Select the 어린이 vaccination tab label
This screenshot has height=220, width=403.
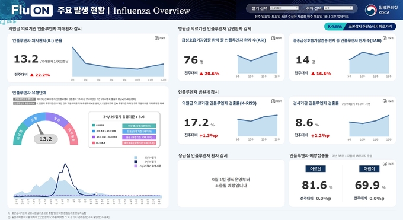[x=369, y=169]
